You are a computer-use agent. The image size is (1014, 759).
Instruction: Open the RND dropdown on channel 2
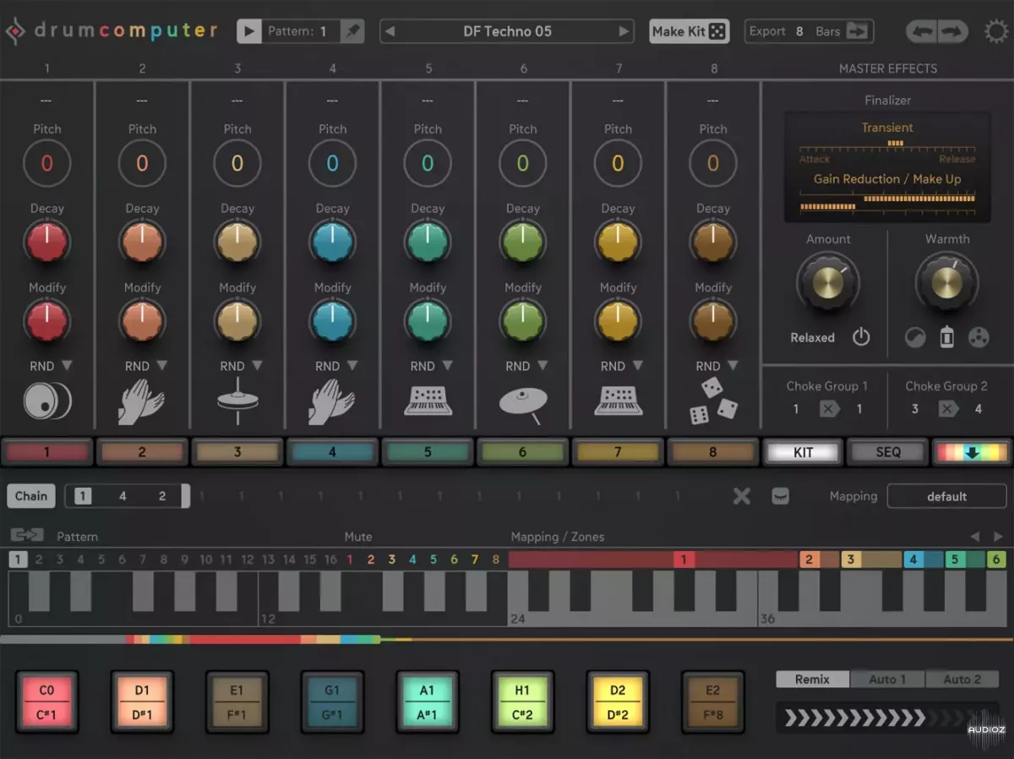[x=147, y=366]
